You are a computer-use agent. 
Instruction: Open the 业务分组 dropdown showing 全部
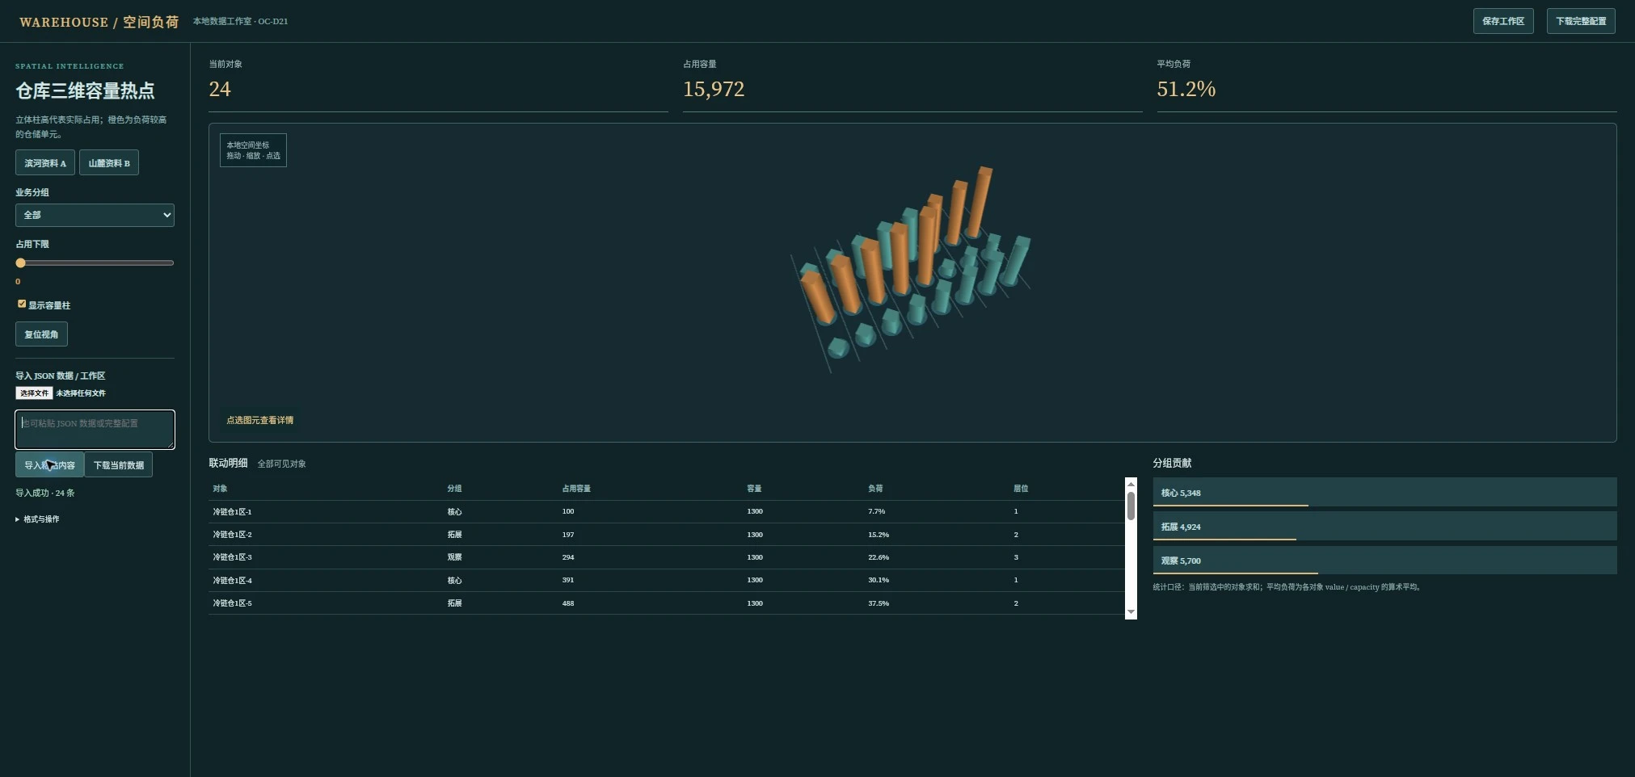[x=95, y=215]
